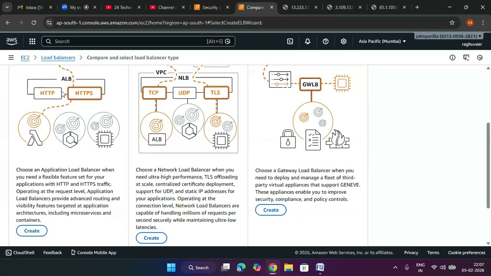Viewport: 491px width, 276px height.
Task: Open the Windows Start menu
Action: [x=171, y=268]
